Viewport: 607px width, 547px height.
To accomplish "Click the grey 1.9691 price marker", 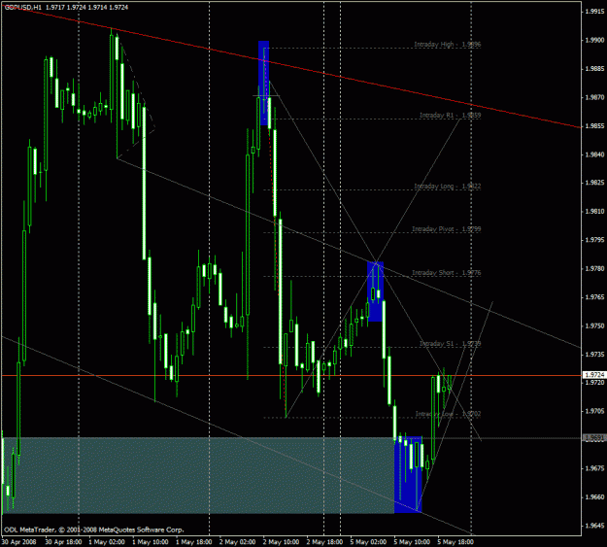I will (594, 438).
